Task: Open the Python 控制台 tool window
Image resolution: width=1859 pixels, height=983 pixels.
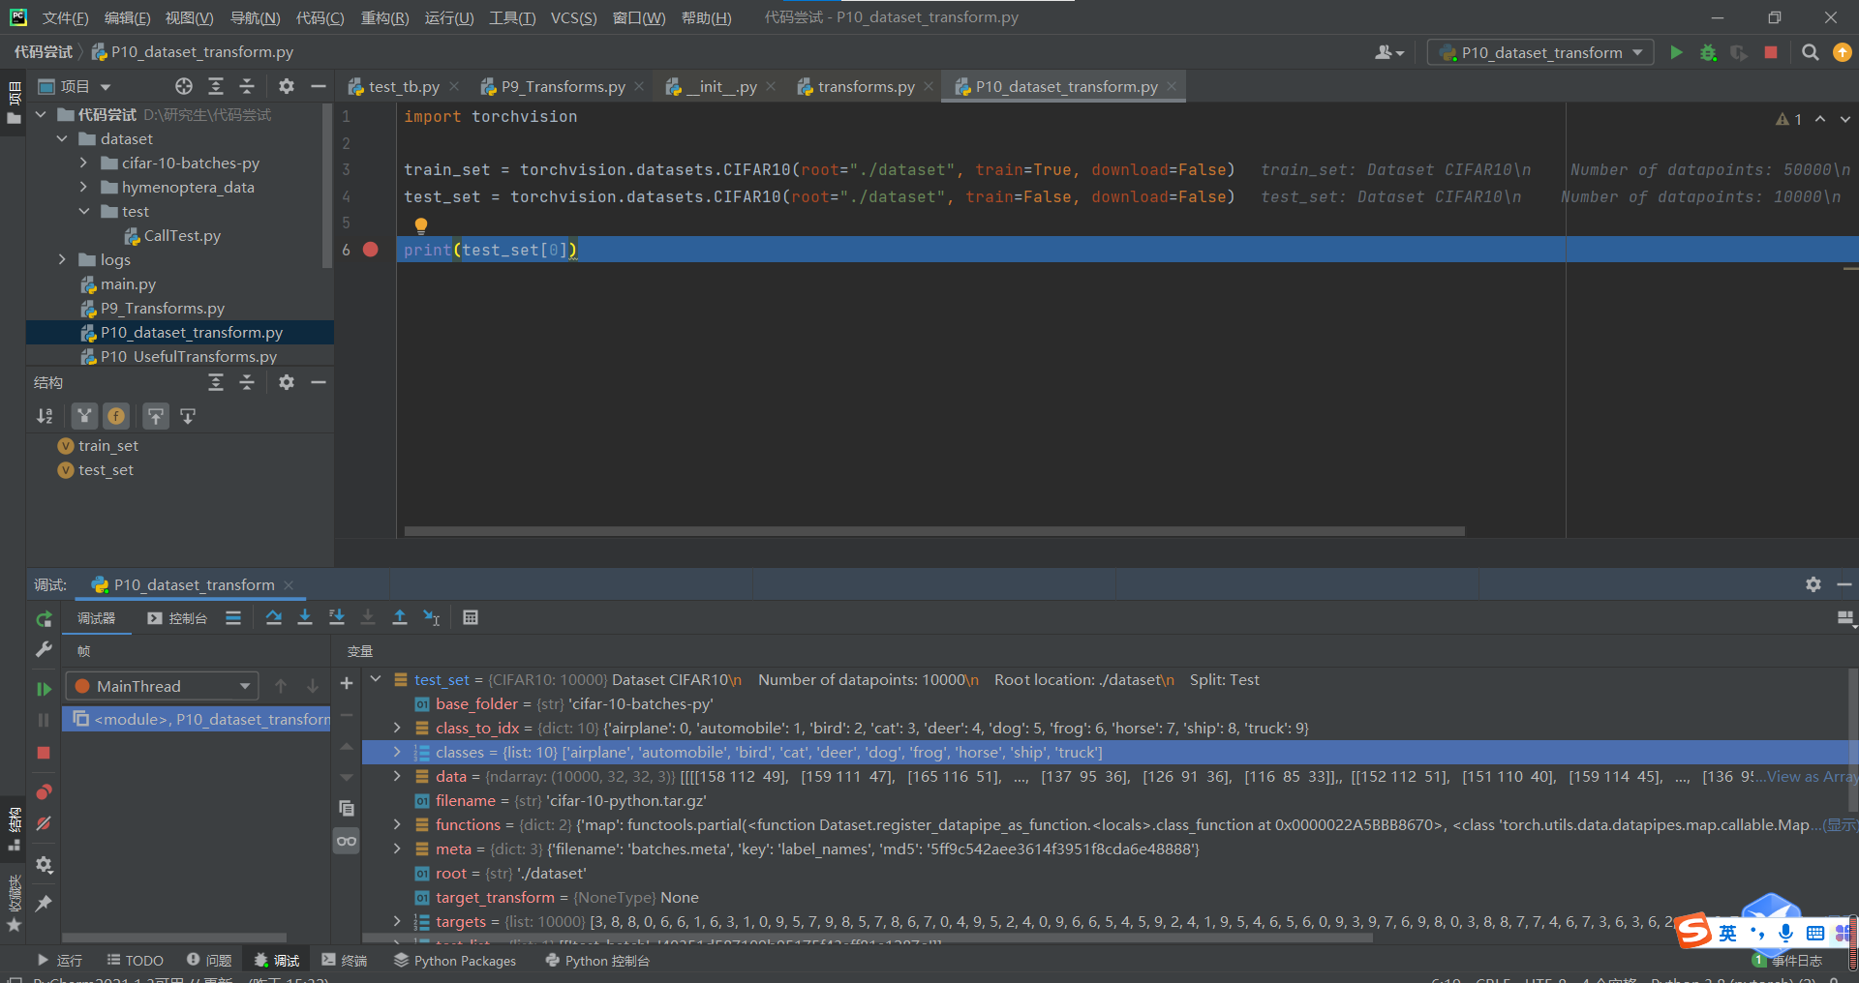Action: tap(597, 961)
